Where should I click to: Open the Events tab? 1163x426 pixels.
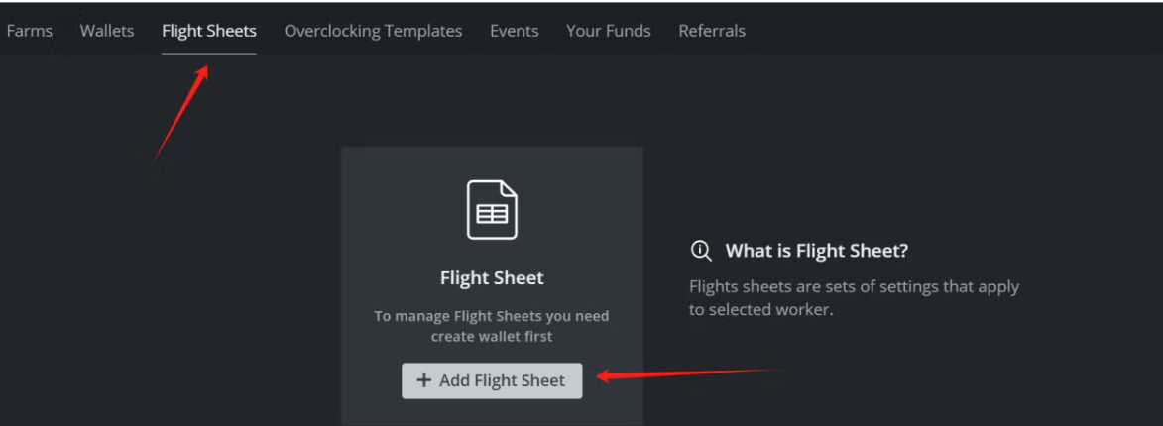coord(514,31)
